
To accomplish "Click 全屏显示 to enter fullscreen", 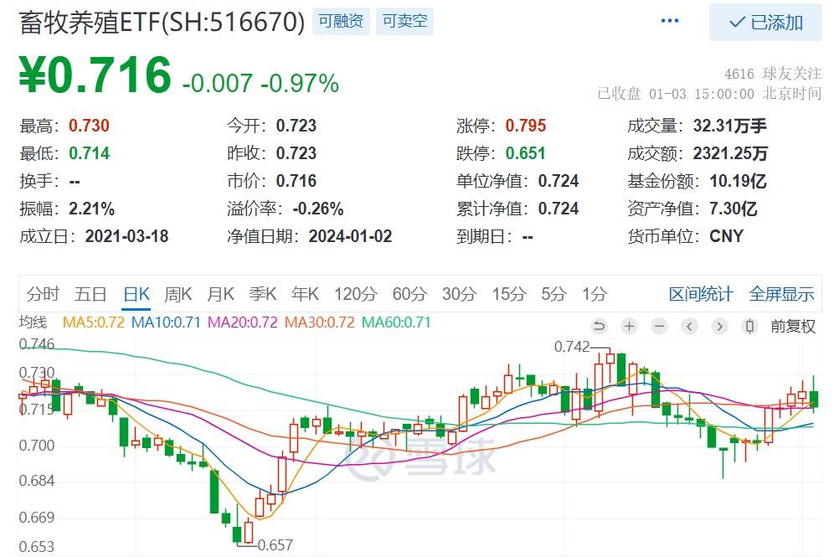I will (x=780, y=294).
